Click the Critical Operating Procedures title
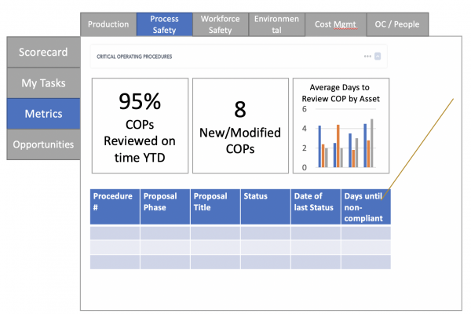The width and height of the screenshot is (471, 314). (134, 57)
